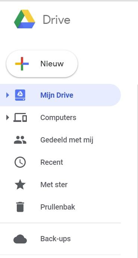
Task: Click the star icon for Met ster
Action: (20, 185)
